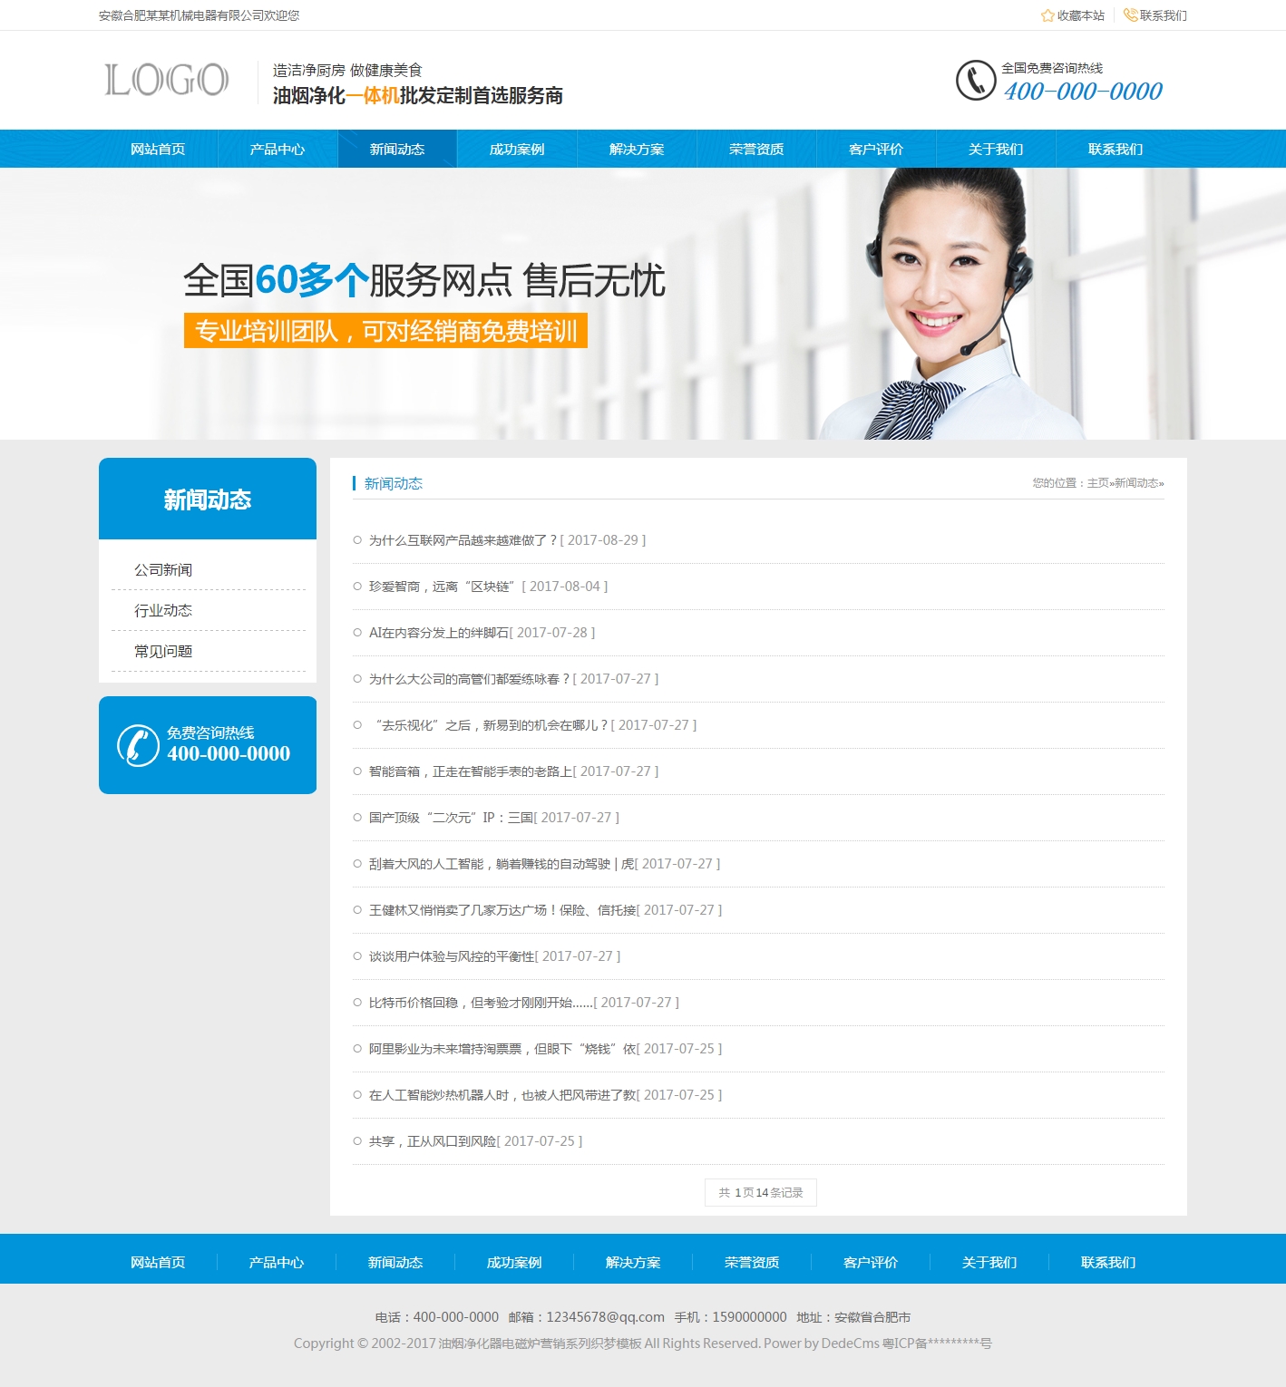Open article AI在内容分发上的绊脚石
Screen dimensions: 1286x1387
click(x=439, y=633)
